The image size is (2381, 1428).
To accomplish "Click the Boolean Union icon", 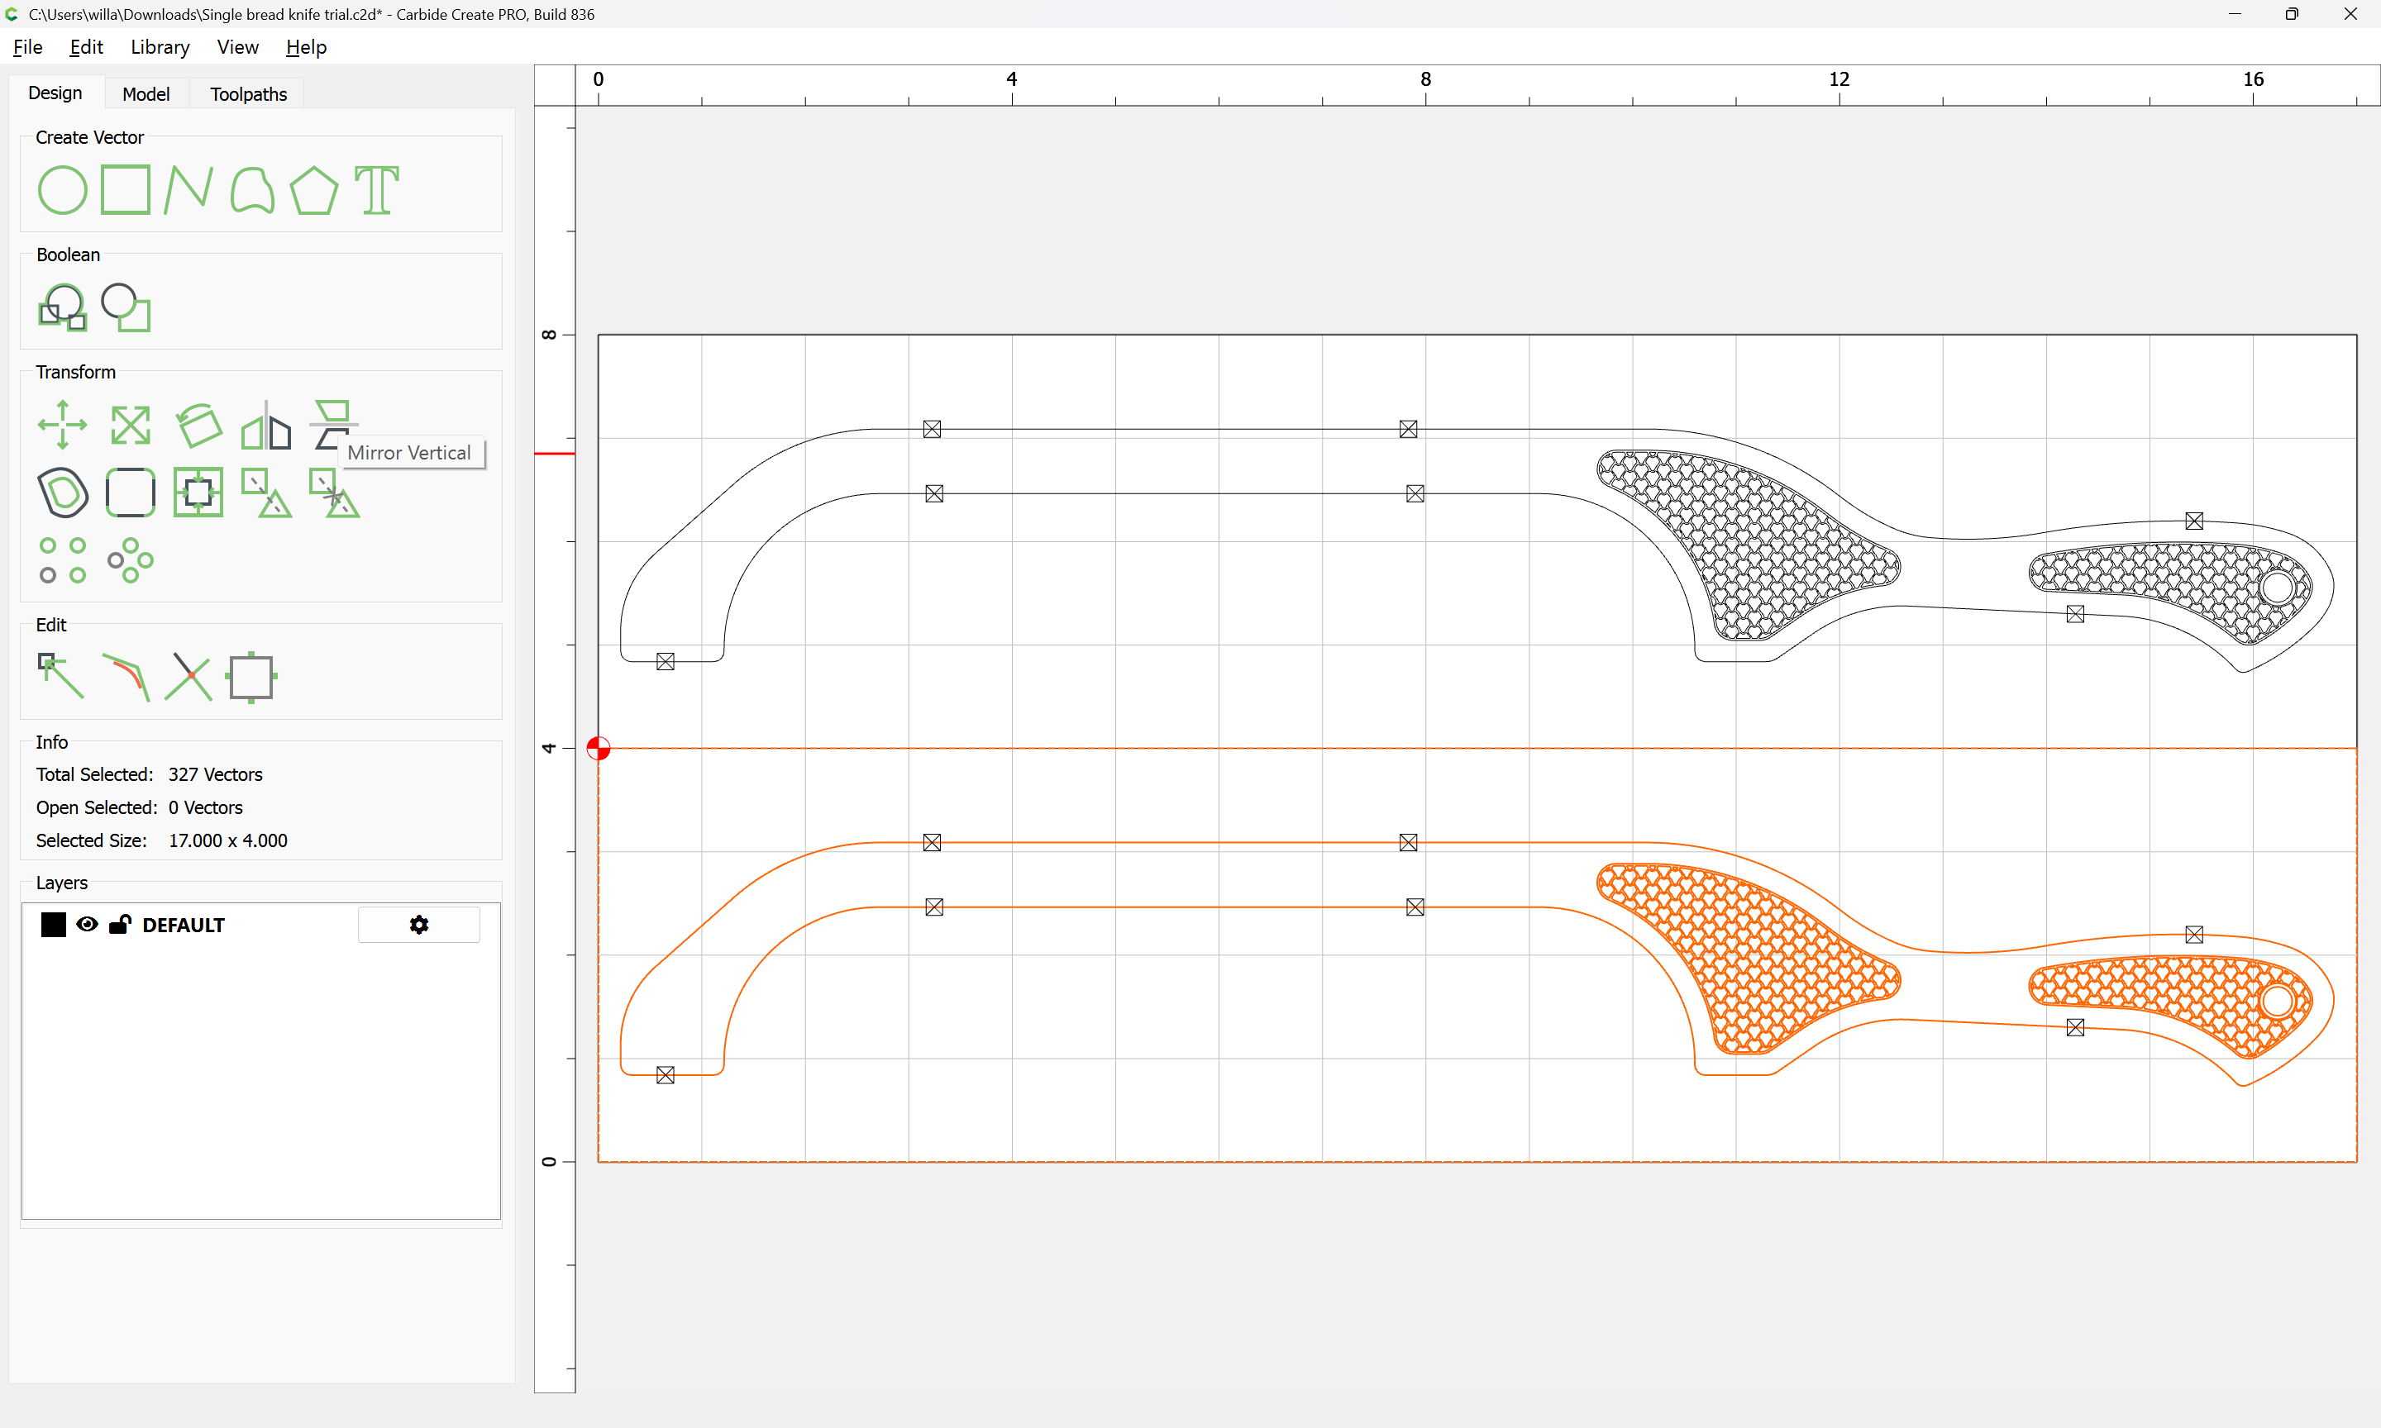I will (x=63, y=308).
